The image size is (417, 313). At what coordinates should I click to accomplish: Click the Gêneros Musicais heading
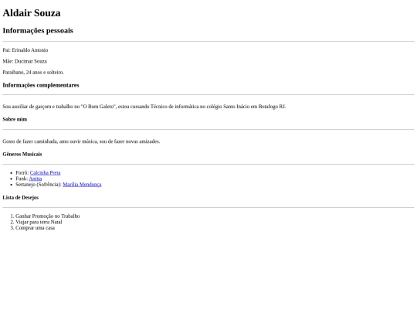point(22,154)
